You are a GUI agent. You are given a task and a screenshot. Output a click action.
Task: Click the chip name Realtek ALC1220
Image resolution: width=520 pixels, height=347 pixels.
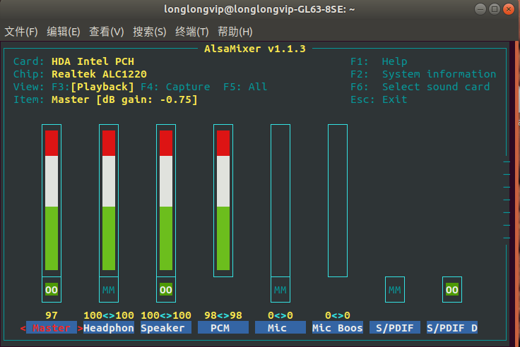pyautogui.click(x=99, y=74)
